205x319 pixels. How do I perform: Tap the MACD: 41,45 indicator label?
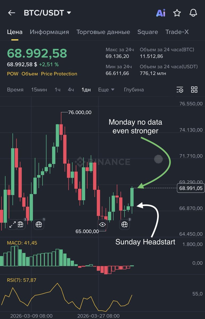[22, 243]
